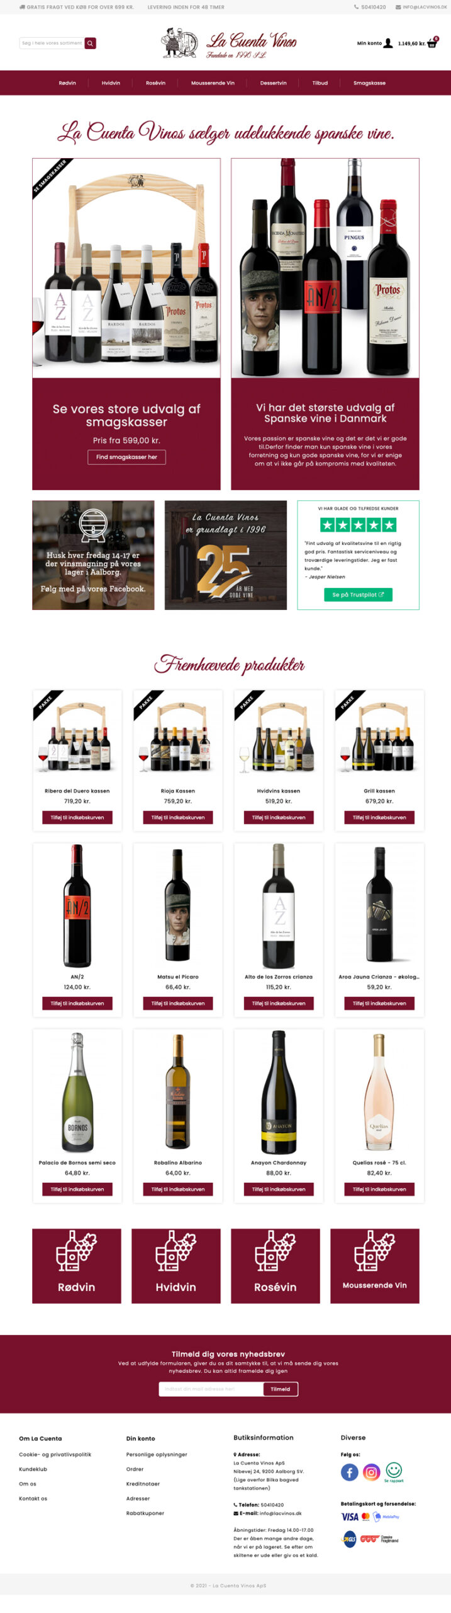Open the Matsu el Picaro product thumbnail
451x1613 pixels.
point(177,905)
